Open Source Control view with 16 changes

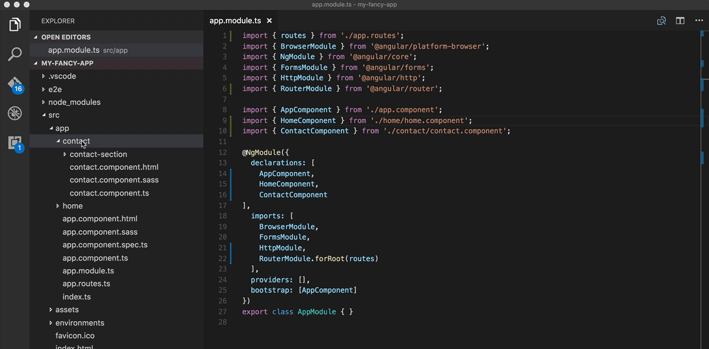[15, 84]
